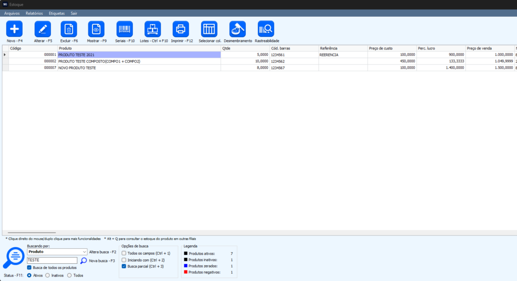Screen dimensions: 517x281
Task: Select row PRODUTO TESTE 2021
Action: (x=139, y=54)
